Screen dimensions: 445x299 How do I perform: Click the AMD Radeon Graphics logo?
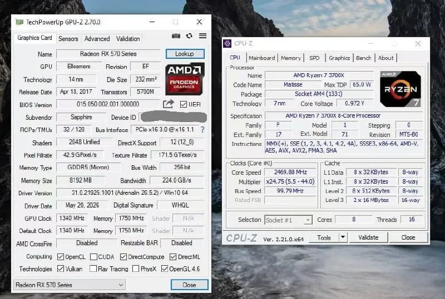185,79
